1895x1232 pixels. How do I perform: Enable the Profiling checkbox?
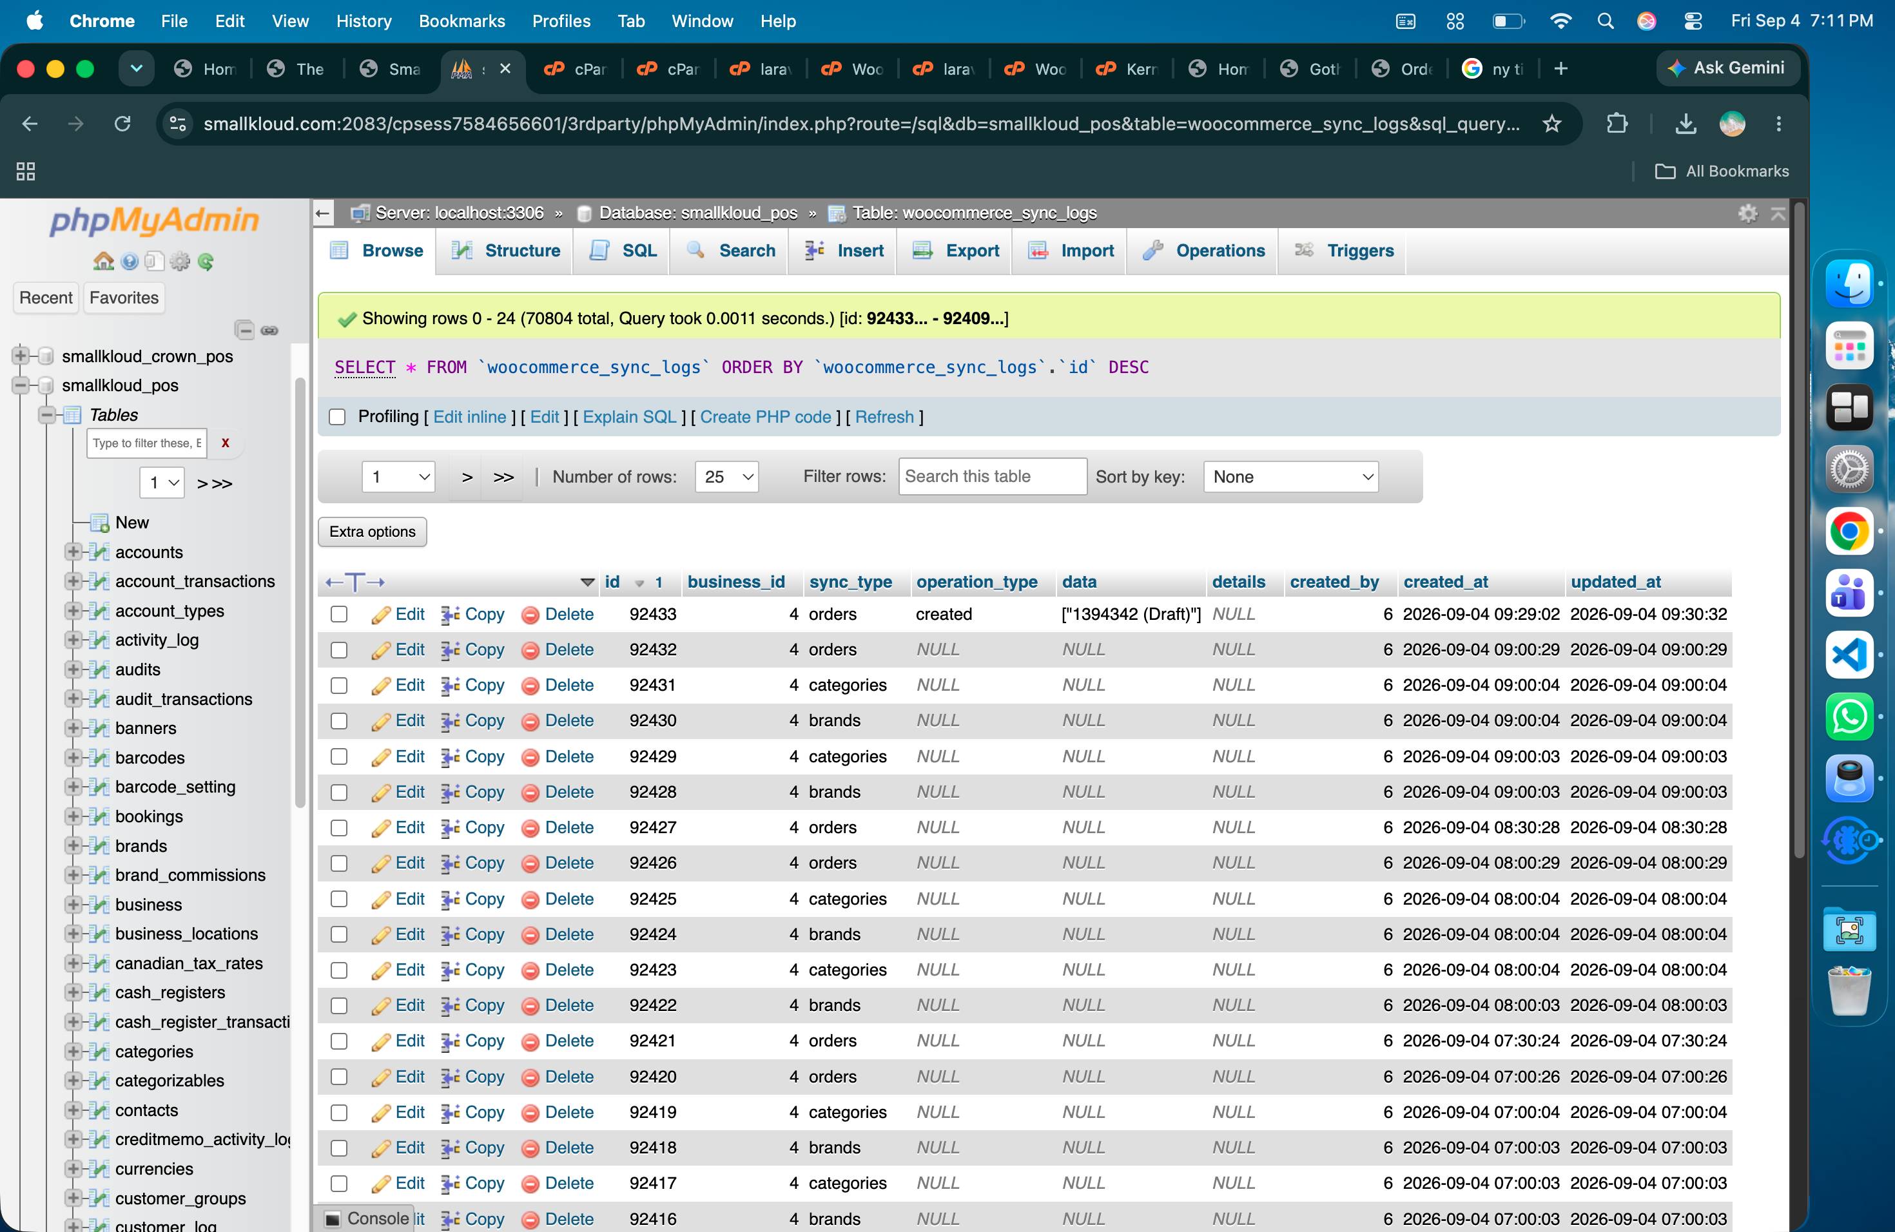coord(337,417)
